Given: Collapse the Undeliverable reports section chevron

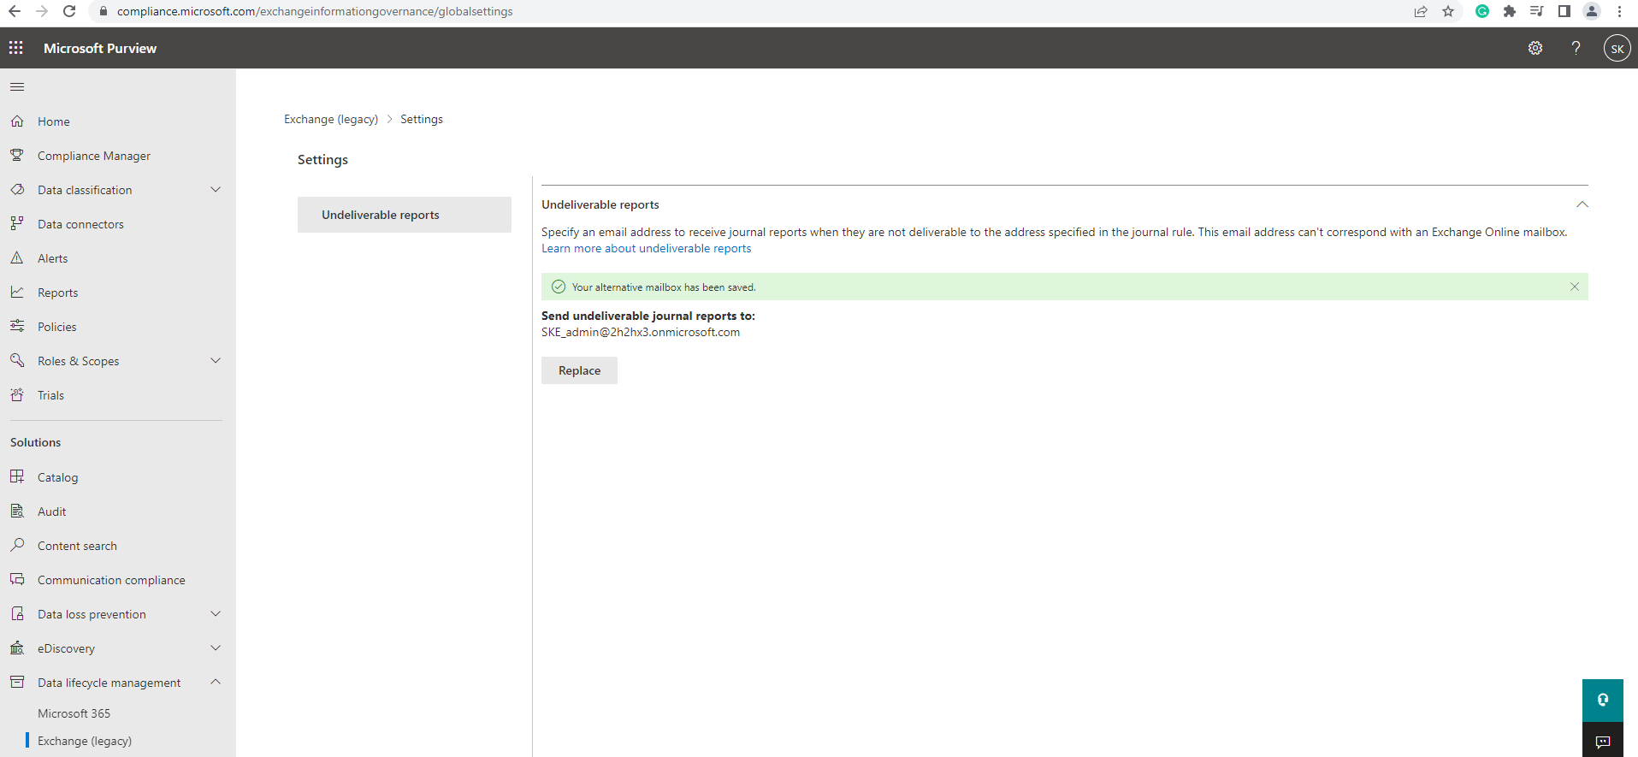Looking at the screenshot, I should pos(1582,204).
